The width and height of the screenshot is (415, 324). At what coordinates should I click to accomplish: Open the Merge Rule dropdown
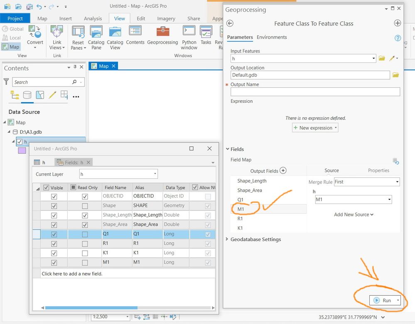(x=397, y=182)
